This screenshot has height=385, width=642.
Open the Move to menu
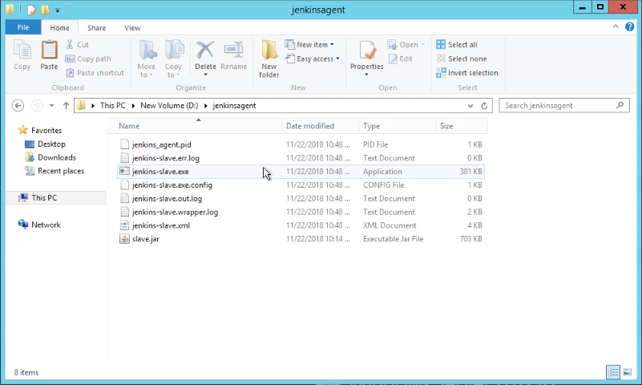[x=146, y=59]
